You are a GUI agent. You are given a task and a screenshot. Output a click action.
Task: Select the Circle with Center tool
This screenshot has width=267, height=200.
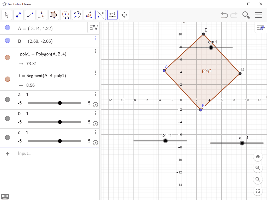(x=65, y=15)
